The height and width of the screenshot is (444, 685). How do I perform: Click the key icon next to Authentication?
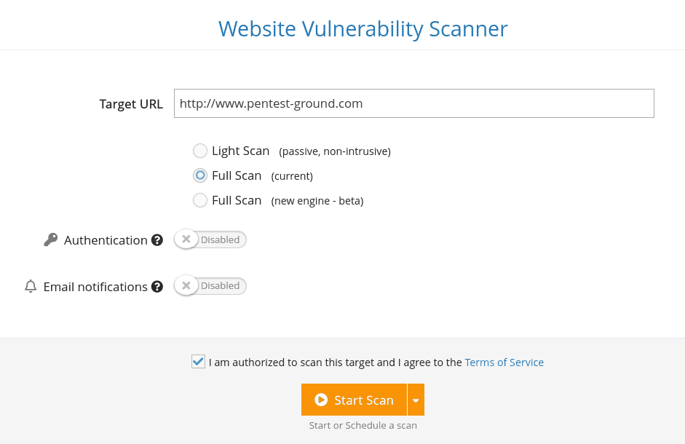(x=50, y=239)
